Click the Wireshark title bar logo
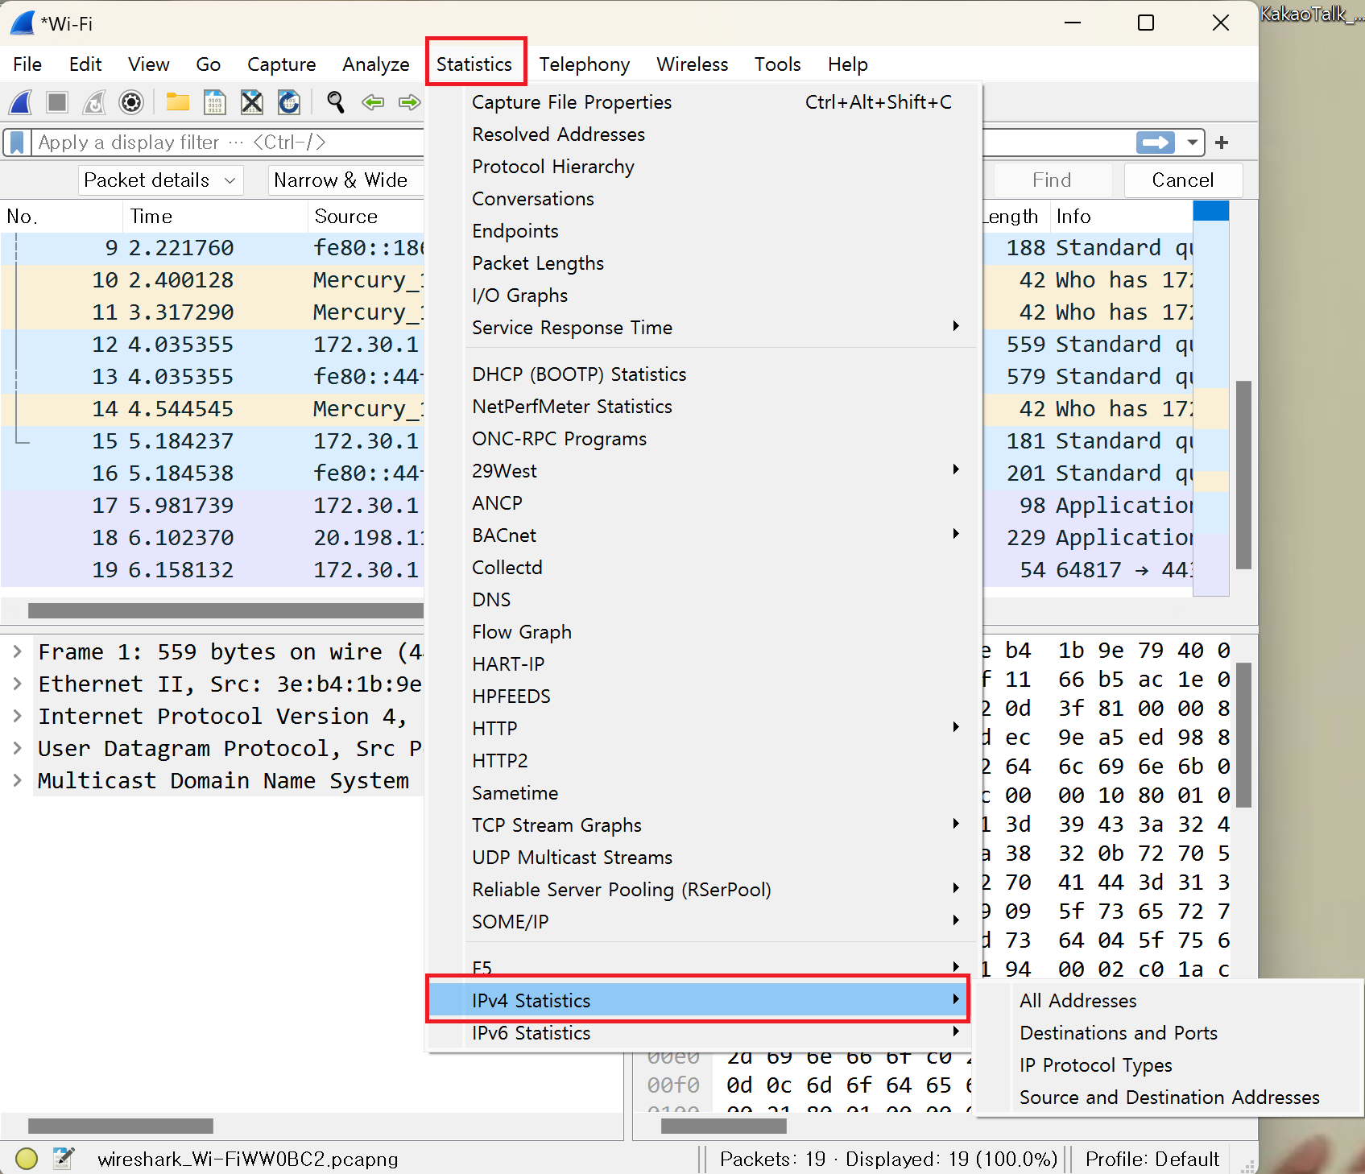This screenshot has height=1174, width=1365. point(23,23)
